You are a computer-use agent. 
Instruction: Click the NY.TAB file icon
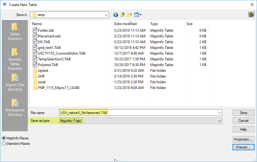click(35, 42)
